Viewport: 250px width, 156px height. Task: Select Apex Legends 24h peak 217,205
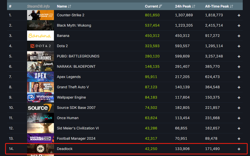(x=182, y=77)
